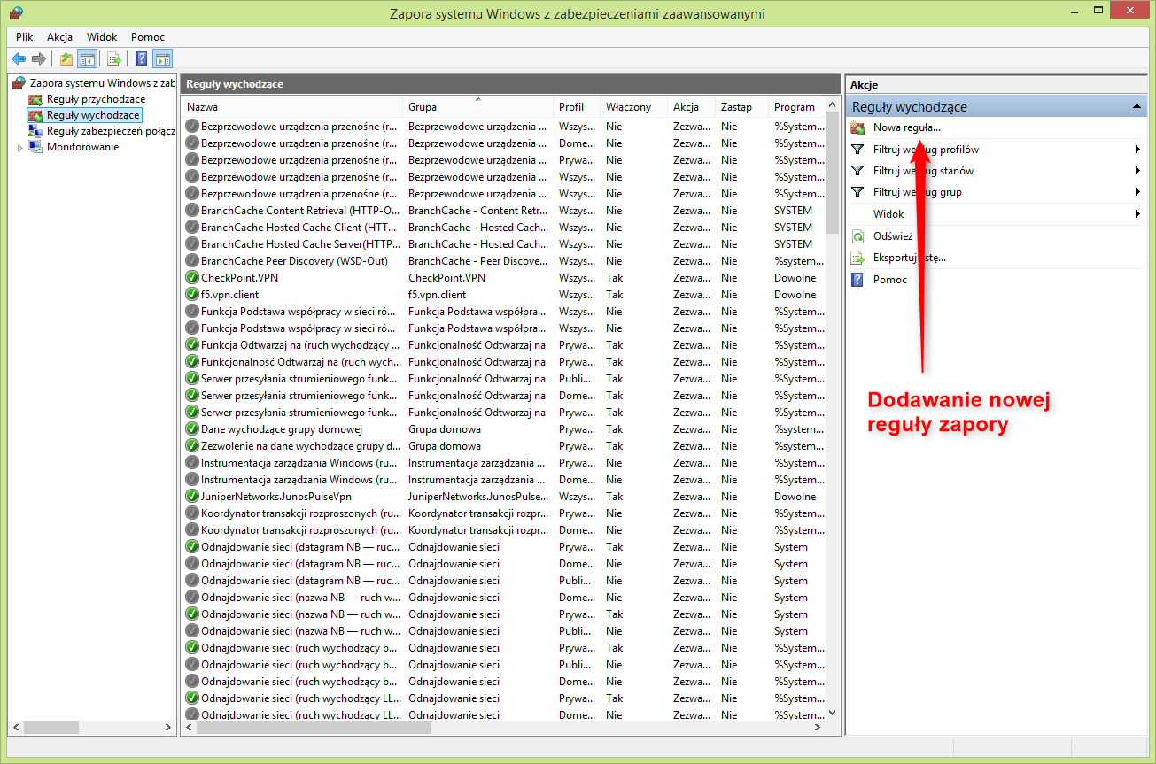Viewport: 1156px width, 764px height.
Task: Click the export list icon in the toolbar
Action: tap(113, 59)
